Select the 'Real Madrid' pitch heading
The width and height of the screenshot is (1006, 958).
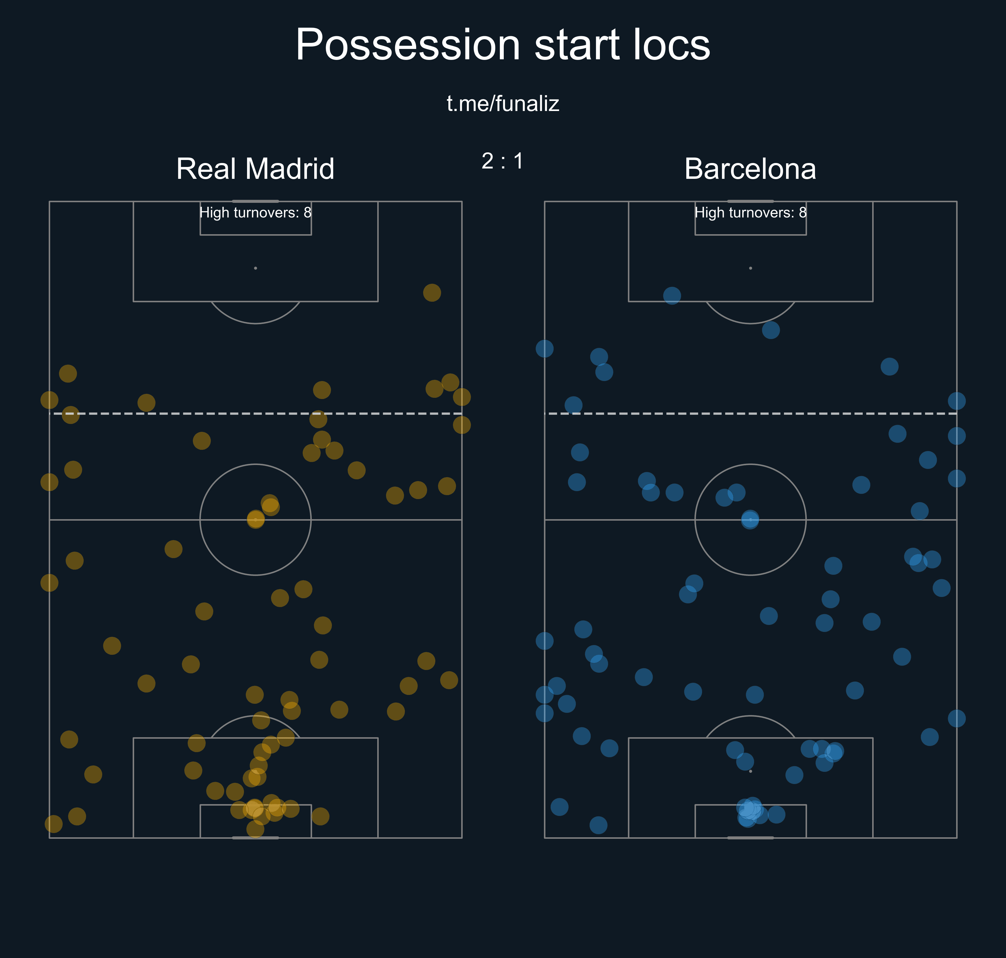[255, 169]
